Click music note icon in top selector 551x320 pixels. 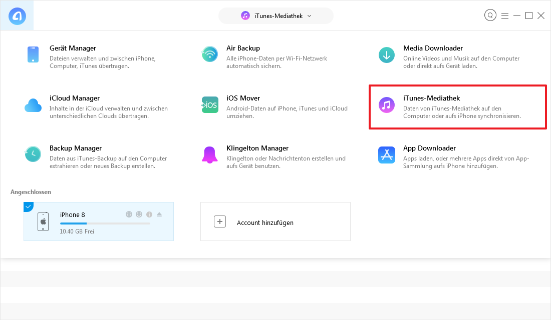tap(245, 16)
